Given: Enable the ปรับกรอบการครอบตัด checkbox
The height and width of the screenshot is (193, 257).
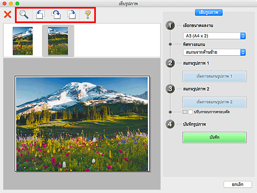Looking at the screenshot, I should pyautogui.click(x=191, y=112).
